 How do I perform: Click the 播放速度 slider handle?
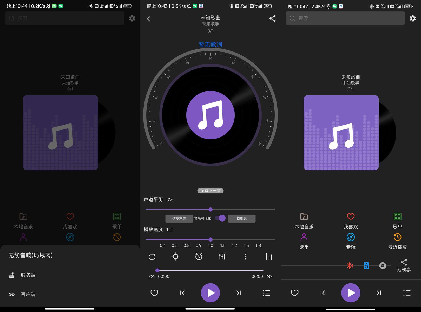click(210, 239)
